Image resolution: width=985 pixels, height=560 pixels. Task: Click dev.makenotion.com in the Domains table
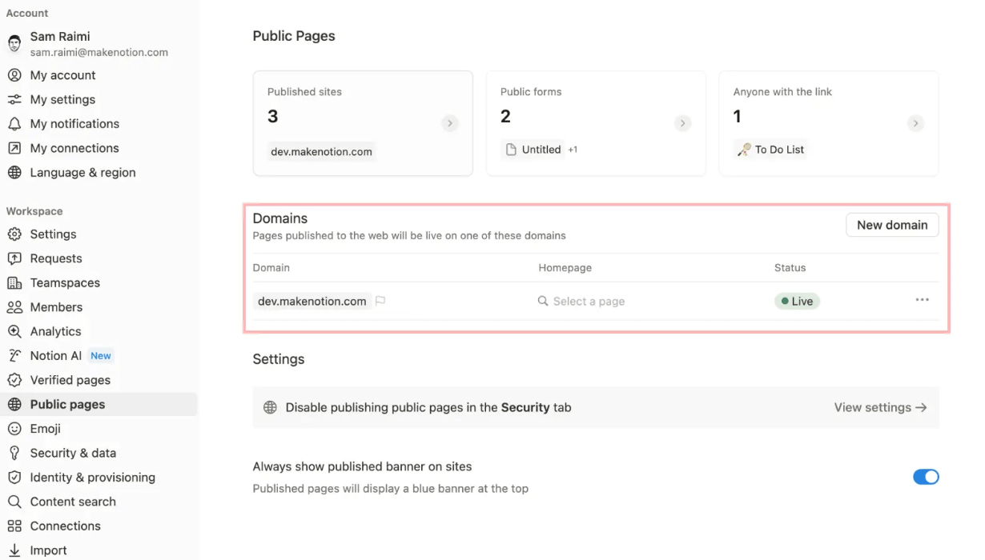(x=312, y=302)
